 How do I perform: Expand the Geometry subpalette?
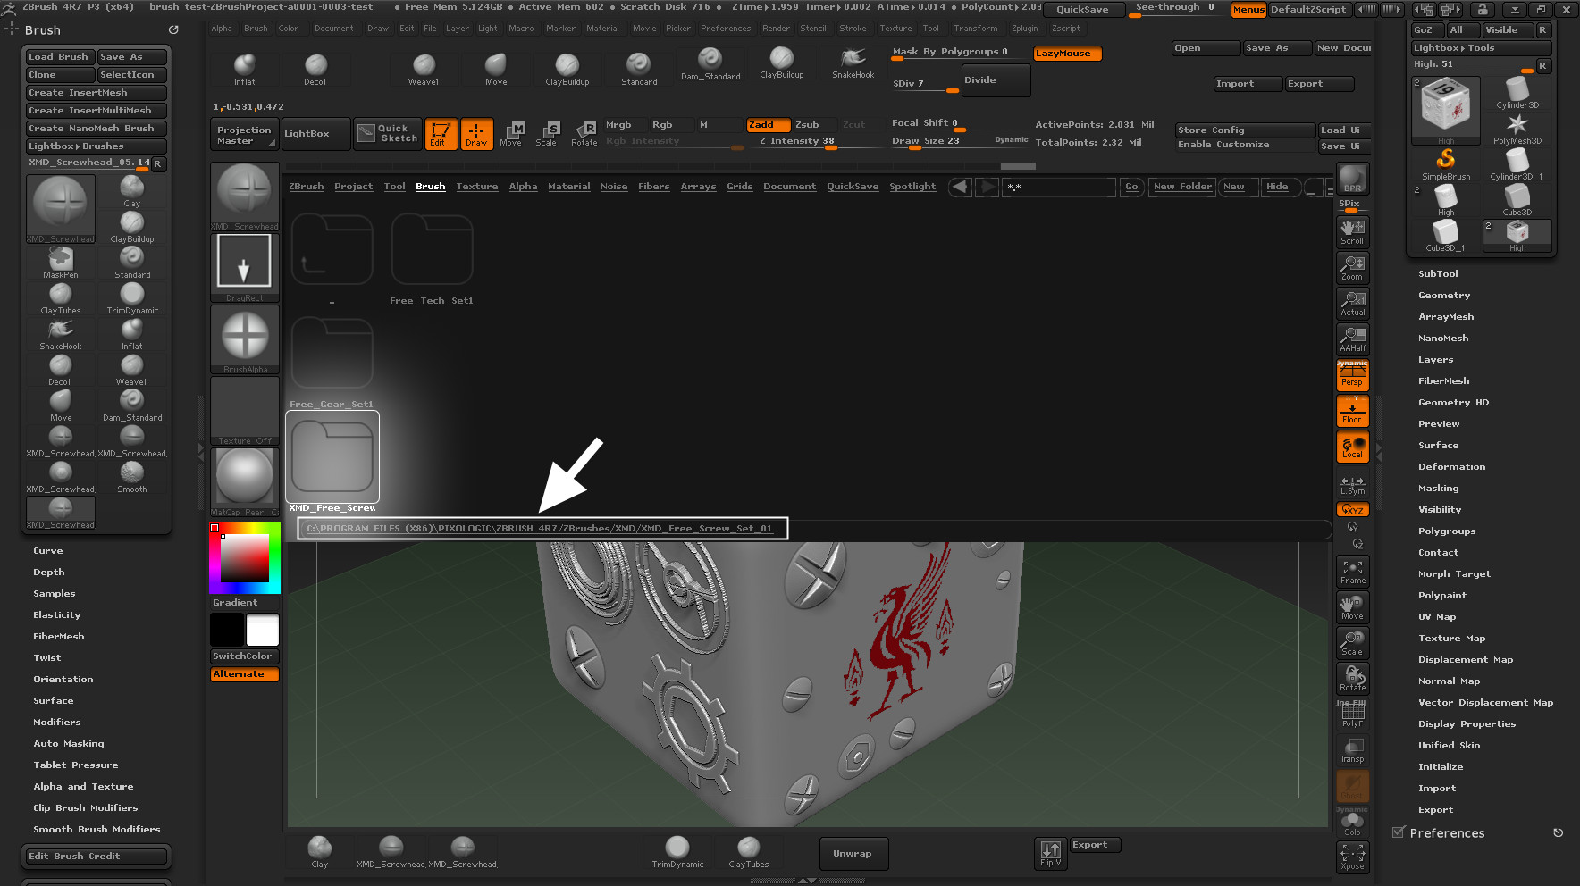(x=1443, y=296)
